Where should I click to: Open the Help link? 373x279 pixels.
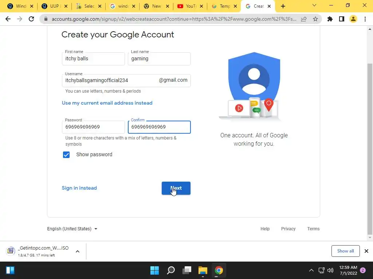coord(265,229)
